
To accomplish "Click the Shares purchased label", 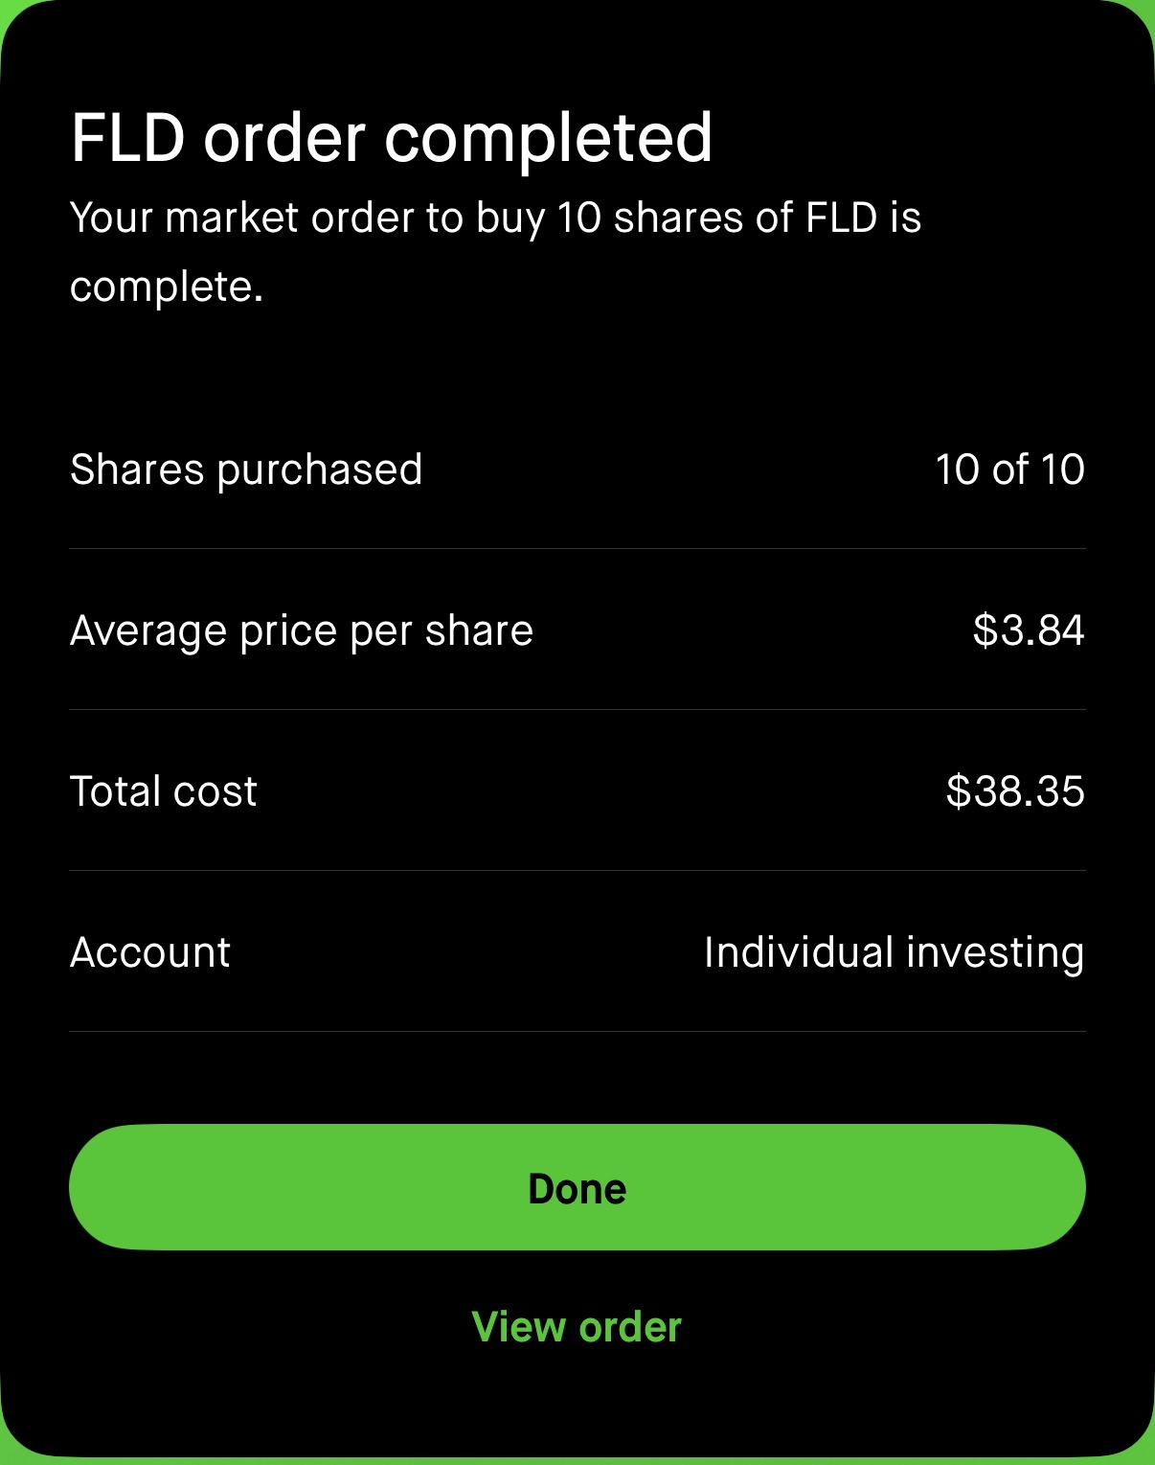I will [x=246, y=469].
